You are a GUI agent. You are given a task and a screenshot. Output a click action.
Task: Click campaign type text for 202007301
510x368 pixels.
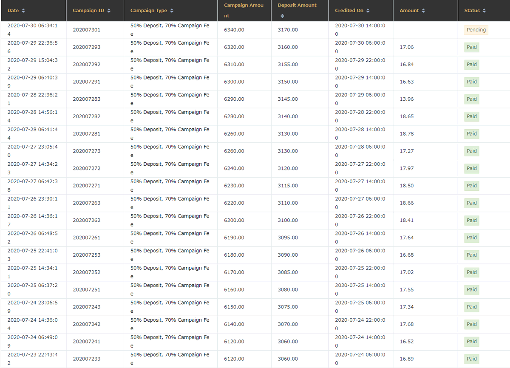(170, 30)
